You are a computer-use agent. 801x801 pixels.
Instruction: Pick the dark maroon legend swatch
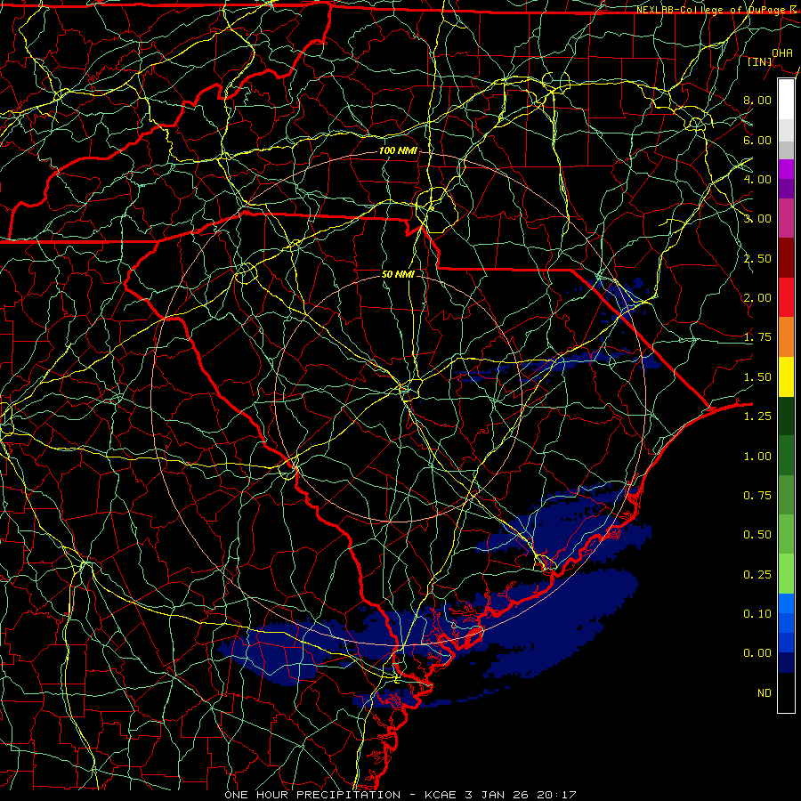pyautogui.click(x=786, y=258)
